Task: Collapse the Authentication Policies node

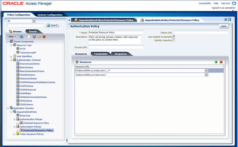Action: click(x=15, y=119)
